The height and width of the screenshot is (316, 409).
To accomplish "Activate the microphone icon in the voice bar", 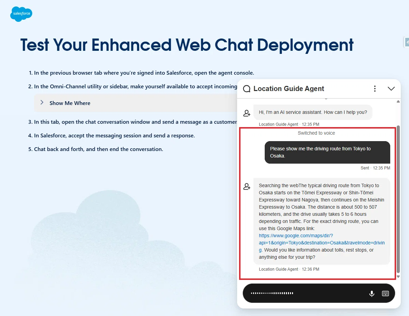I will 372,294.
